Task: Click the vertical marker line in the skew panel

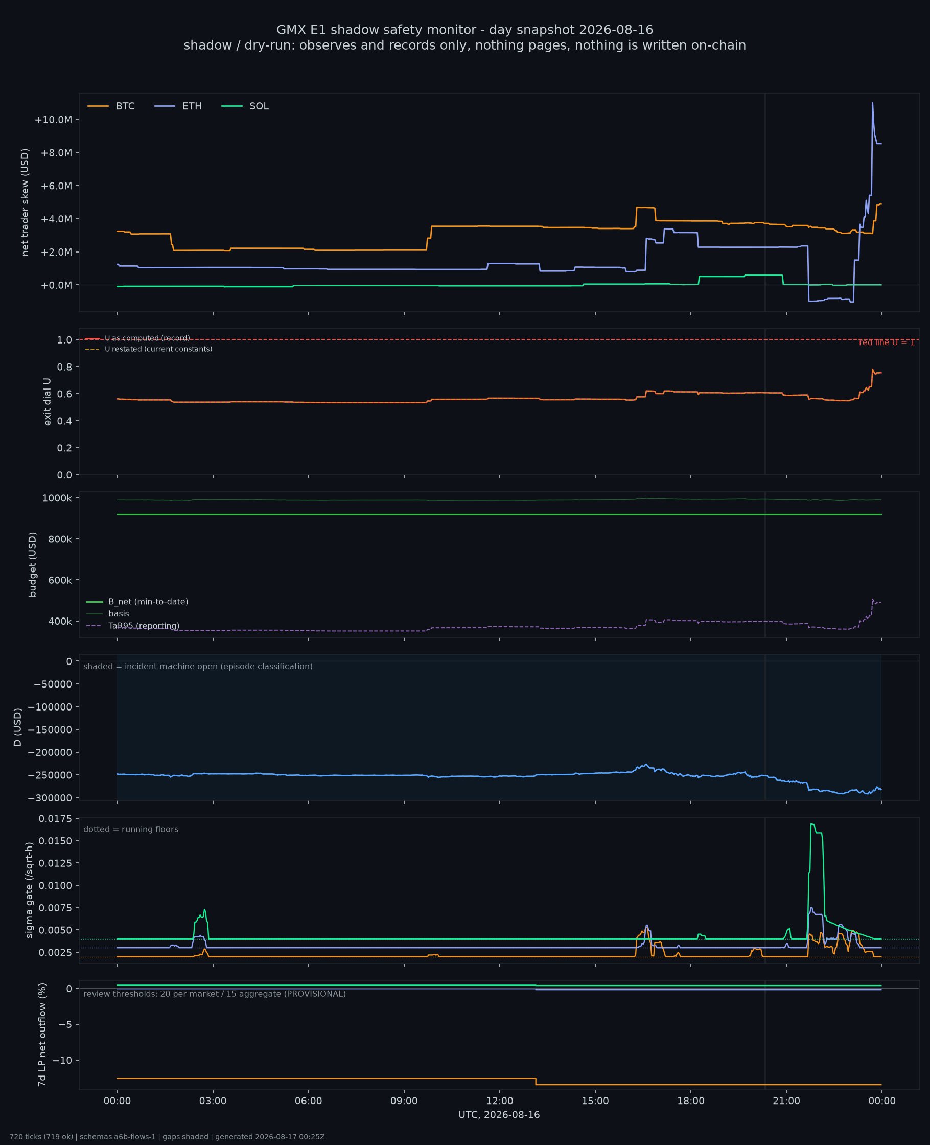Action: coord(765,202)
